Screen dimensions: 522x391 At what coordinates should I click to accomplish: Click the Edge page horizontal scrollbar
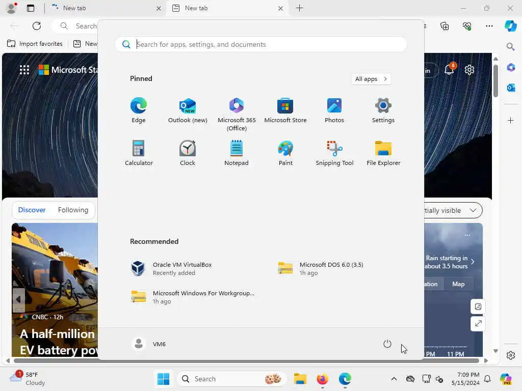[246, 360]
